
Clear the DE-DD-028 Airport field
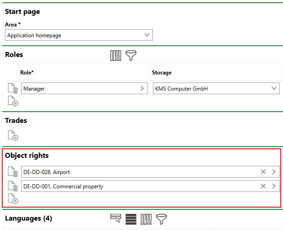[x=263, y=172]
